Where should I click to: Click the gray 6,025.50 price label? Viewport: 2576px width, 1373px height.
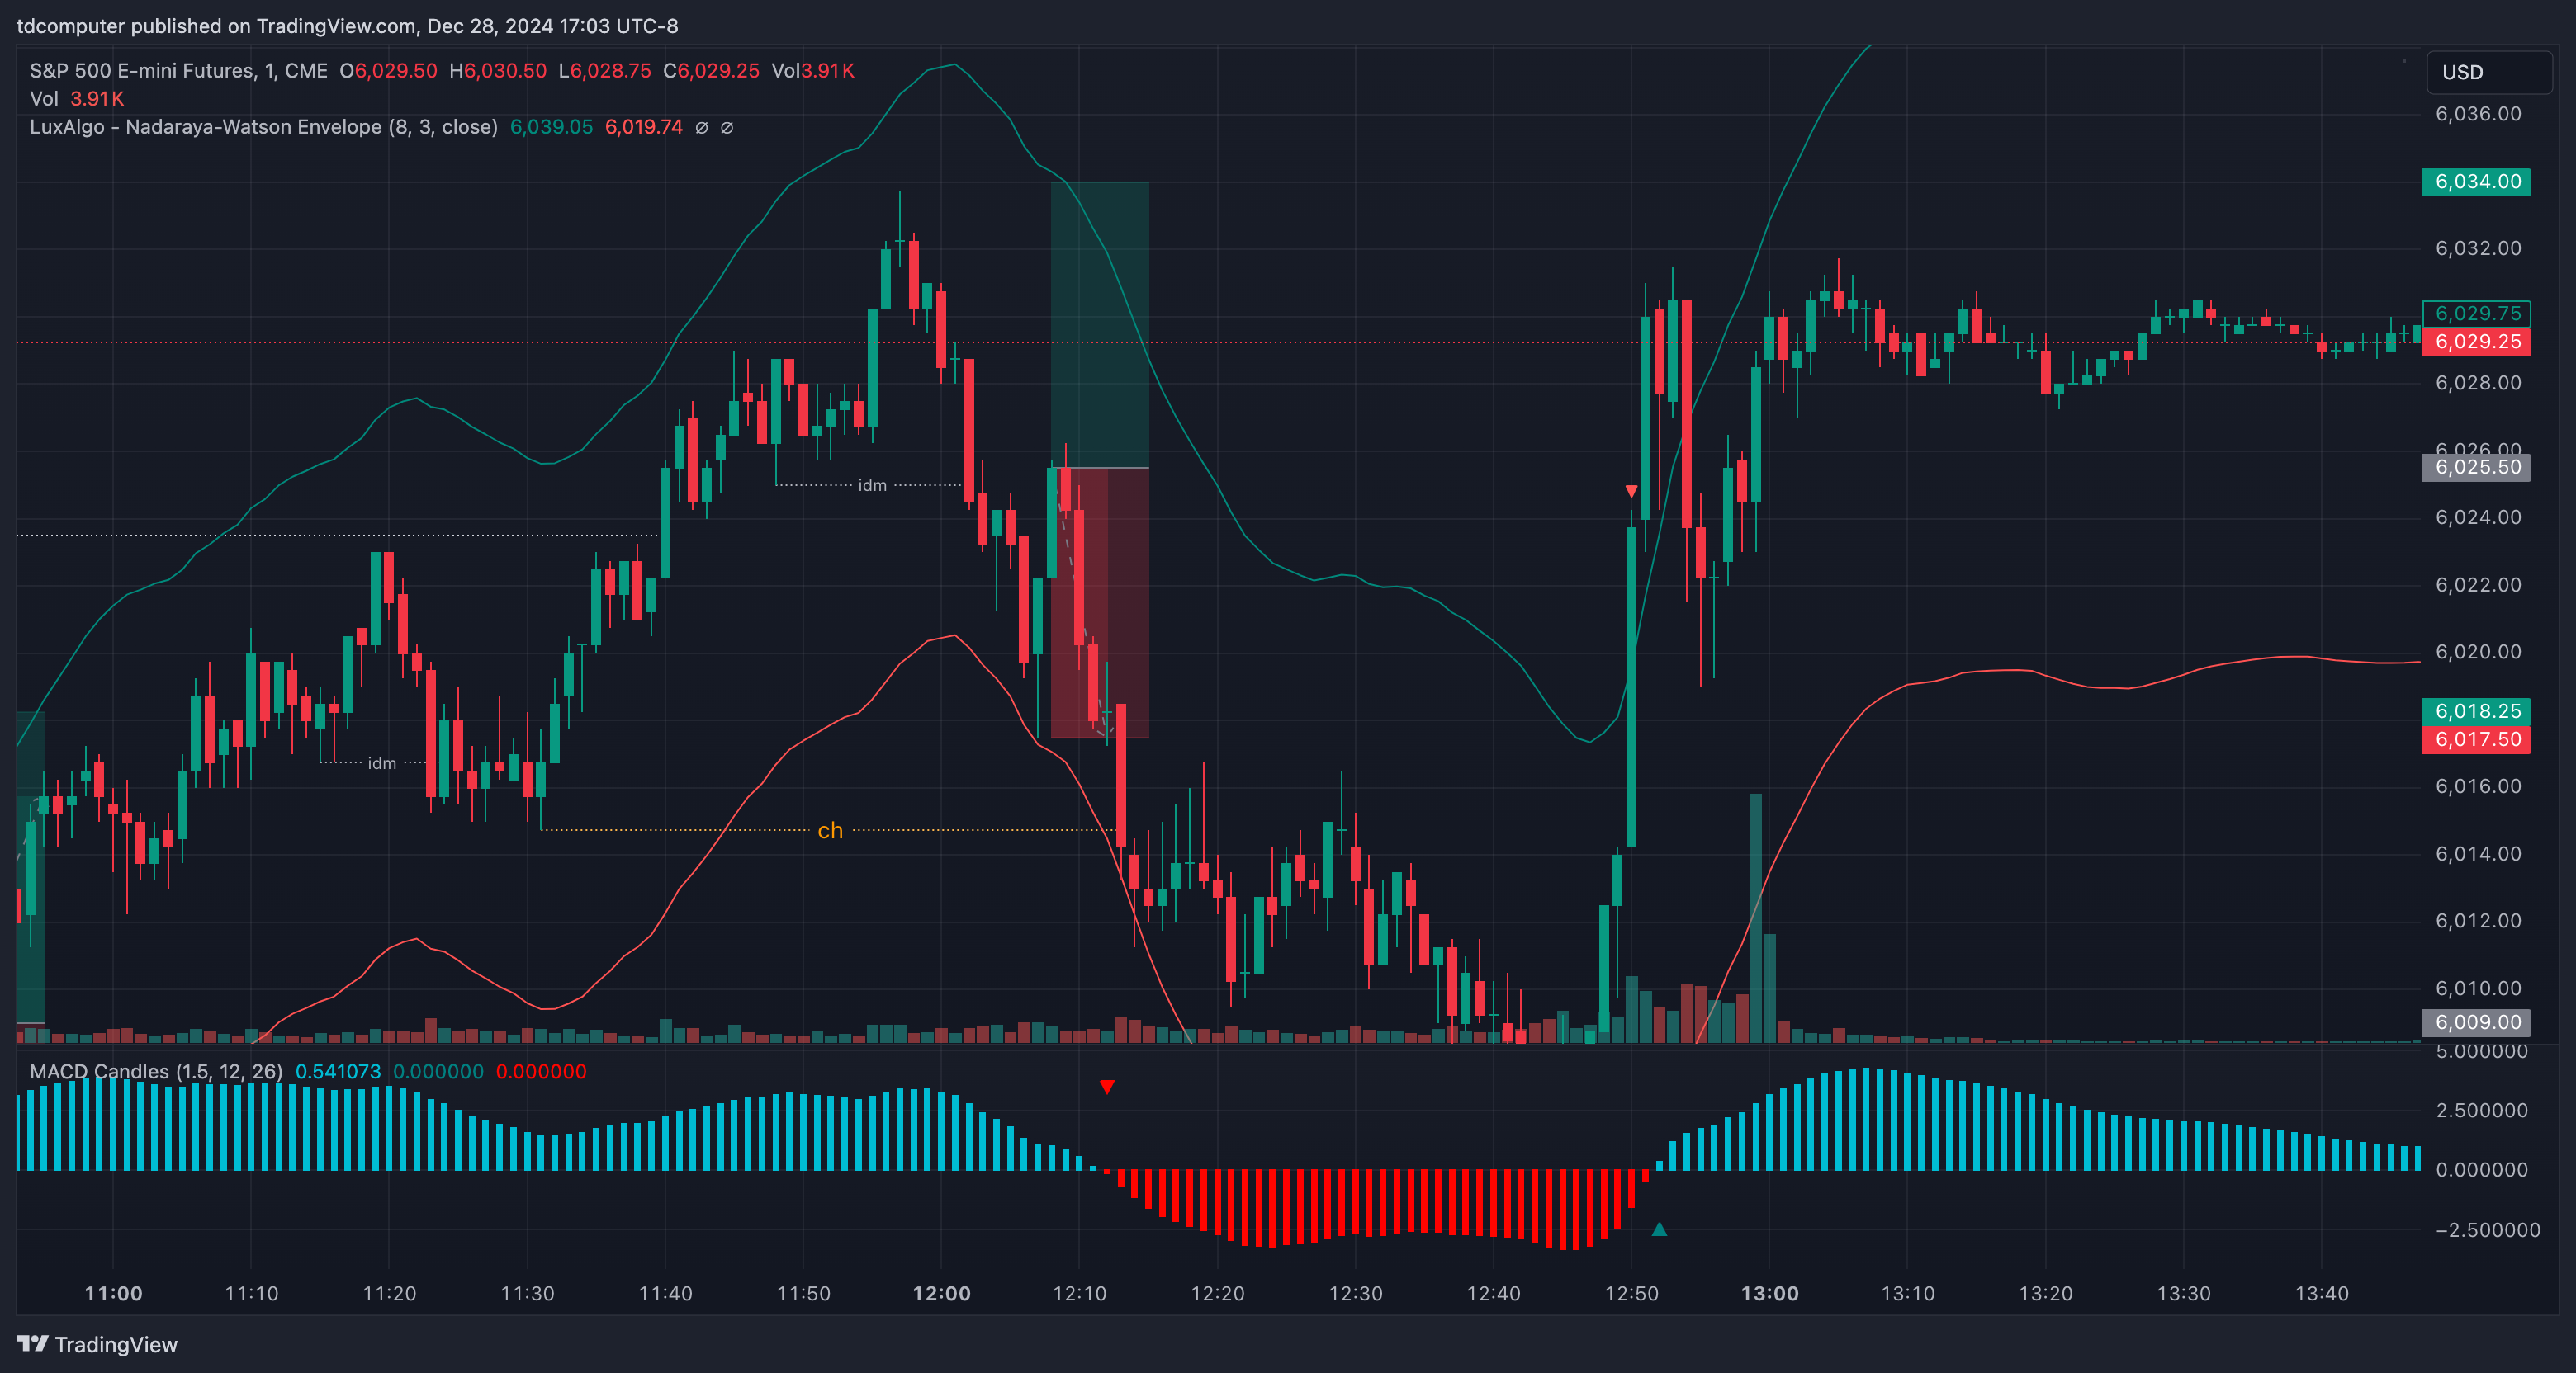[2476, 468]
